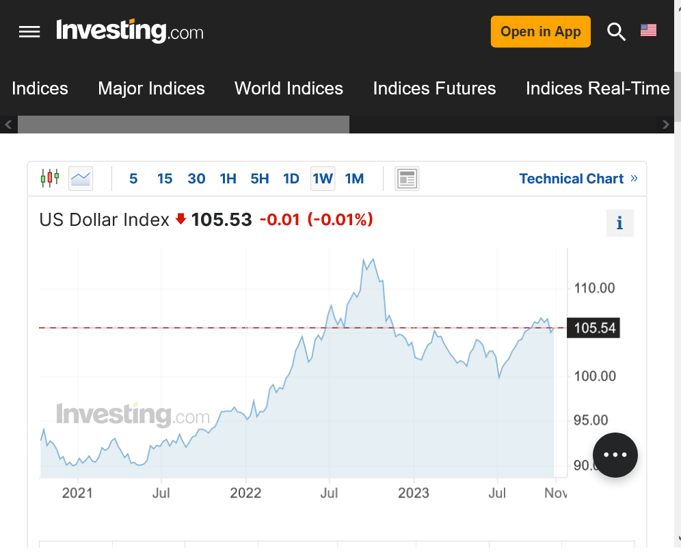Click the 2022 time axis label
Image resolution: width=681 pixels, height=553 pixels.
click(x=245, y=493)
